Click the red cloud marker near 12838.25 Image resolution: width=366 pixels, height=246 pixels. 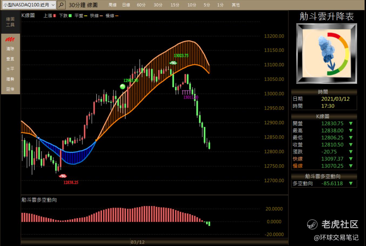pos(63,176)
